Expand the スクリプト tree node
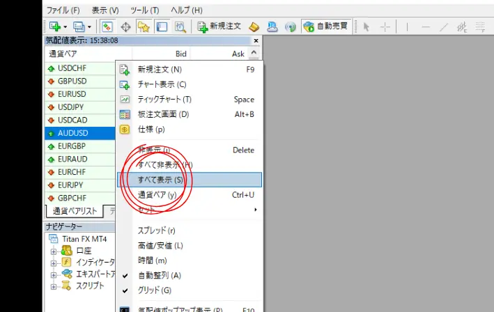Screen dimensions: 494x312 (54, 286)
